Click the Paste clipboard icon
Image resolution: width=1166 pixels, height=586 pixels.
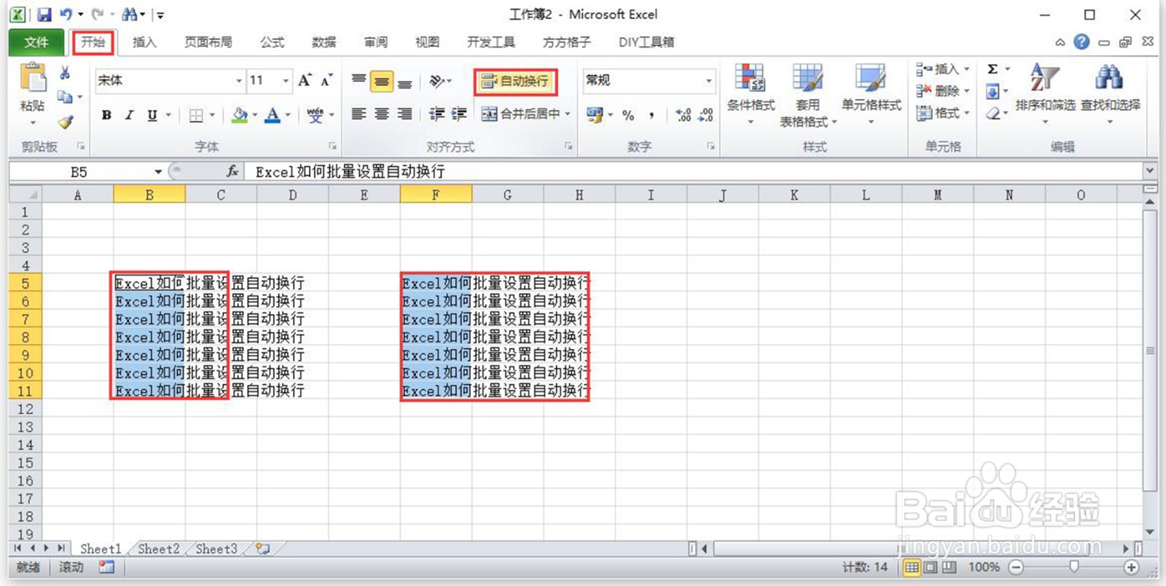point(33,78)
